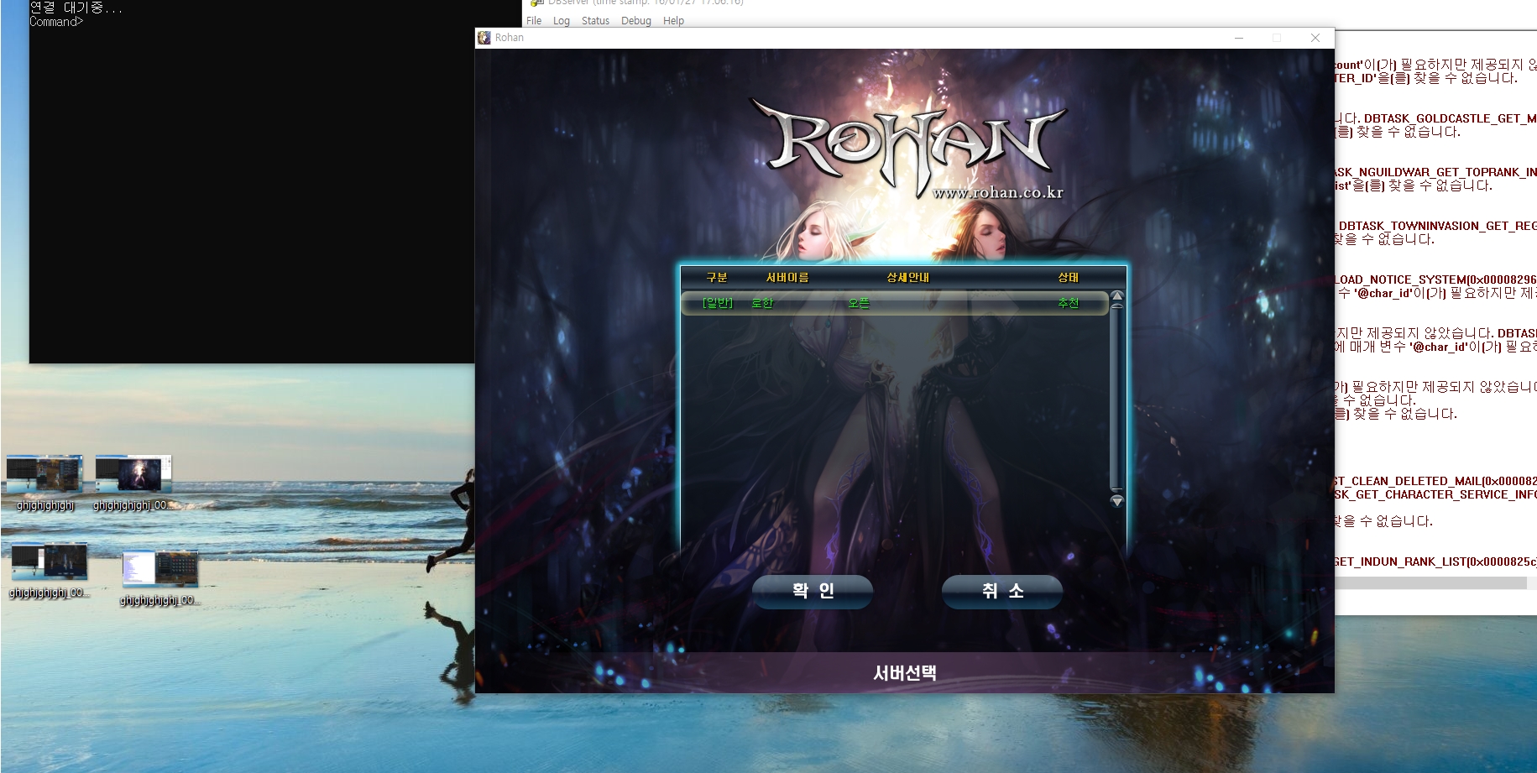
Task: Click www.rohan.co.kr text under logo
Action: coord(997,192)
